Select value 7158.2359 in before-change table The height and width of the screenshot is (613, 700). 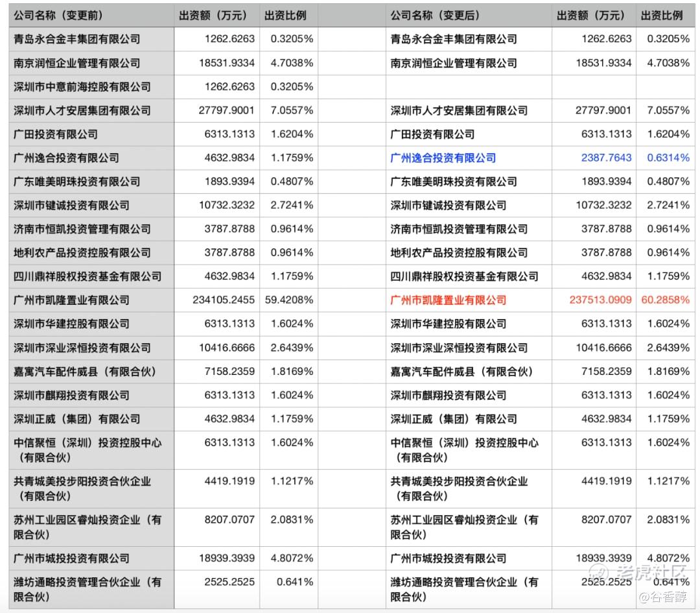pyautogui.click(x=229, y=371)
